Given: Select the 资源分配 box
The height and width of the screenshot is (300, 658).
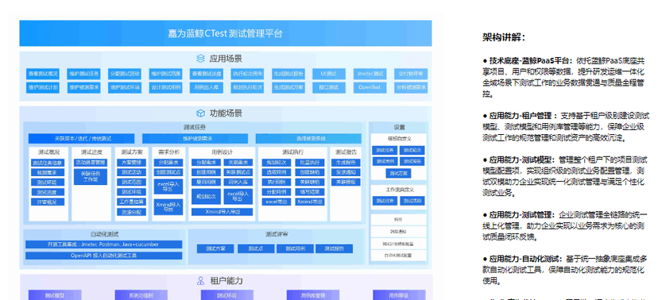Looking at the screenshot, I should [132, 212].
